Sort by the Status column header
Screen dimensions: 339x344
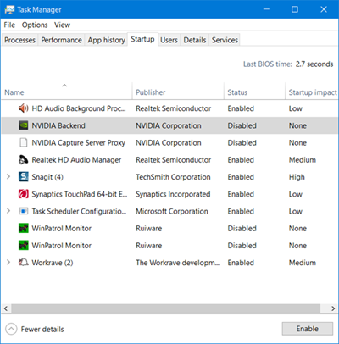click(254, 91)
